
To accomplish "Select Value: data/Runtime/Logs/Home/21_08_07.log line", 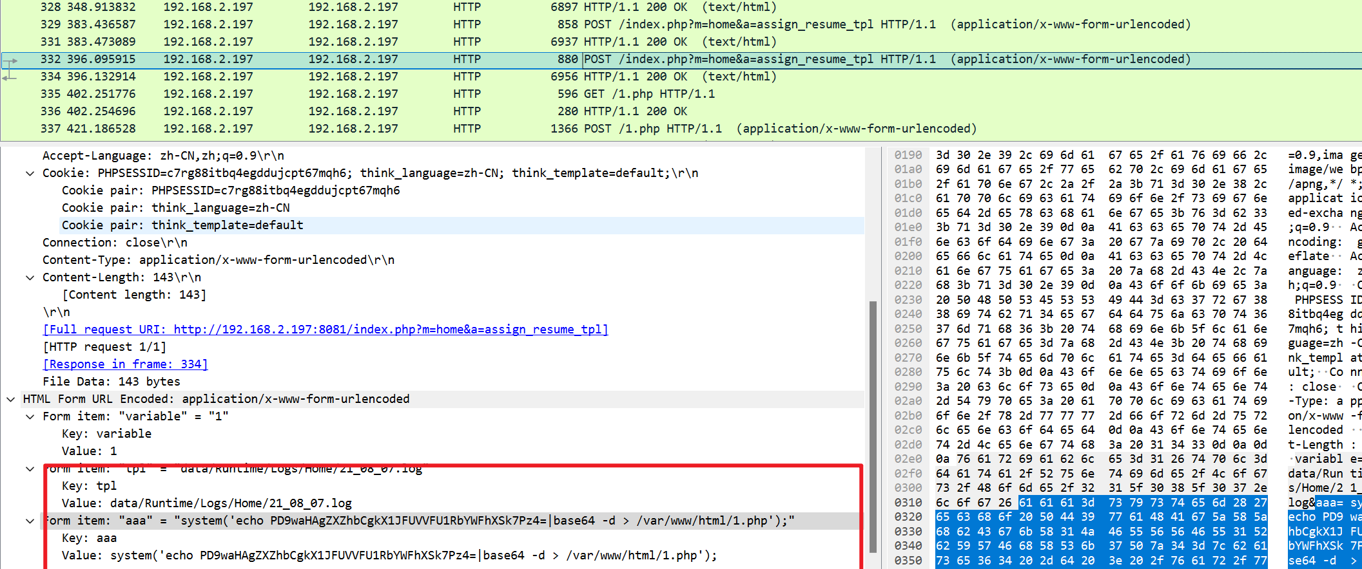I will tap(207, 503).
